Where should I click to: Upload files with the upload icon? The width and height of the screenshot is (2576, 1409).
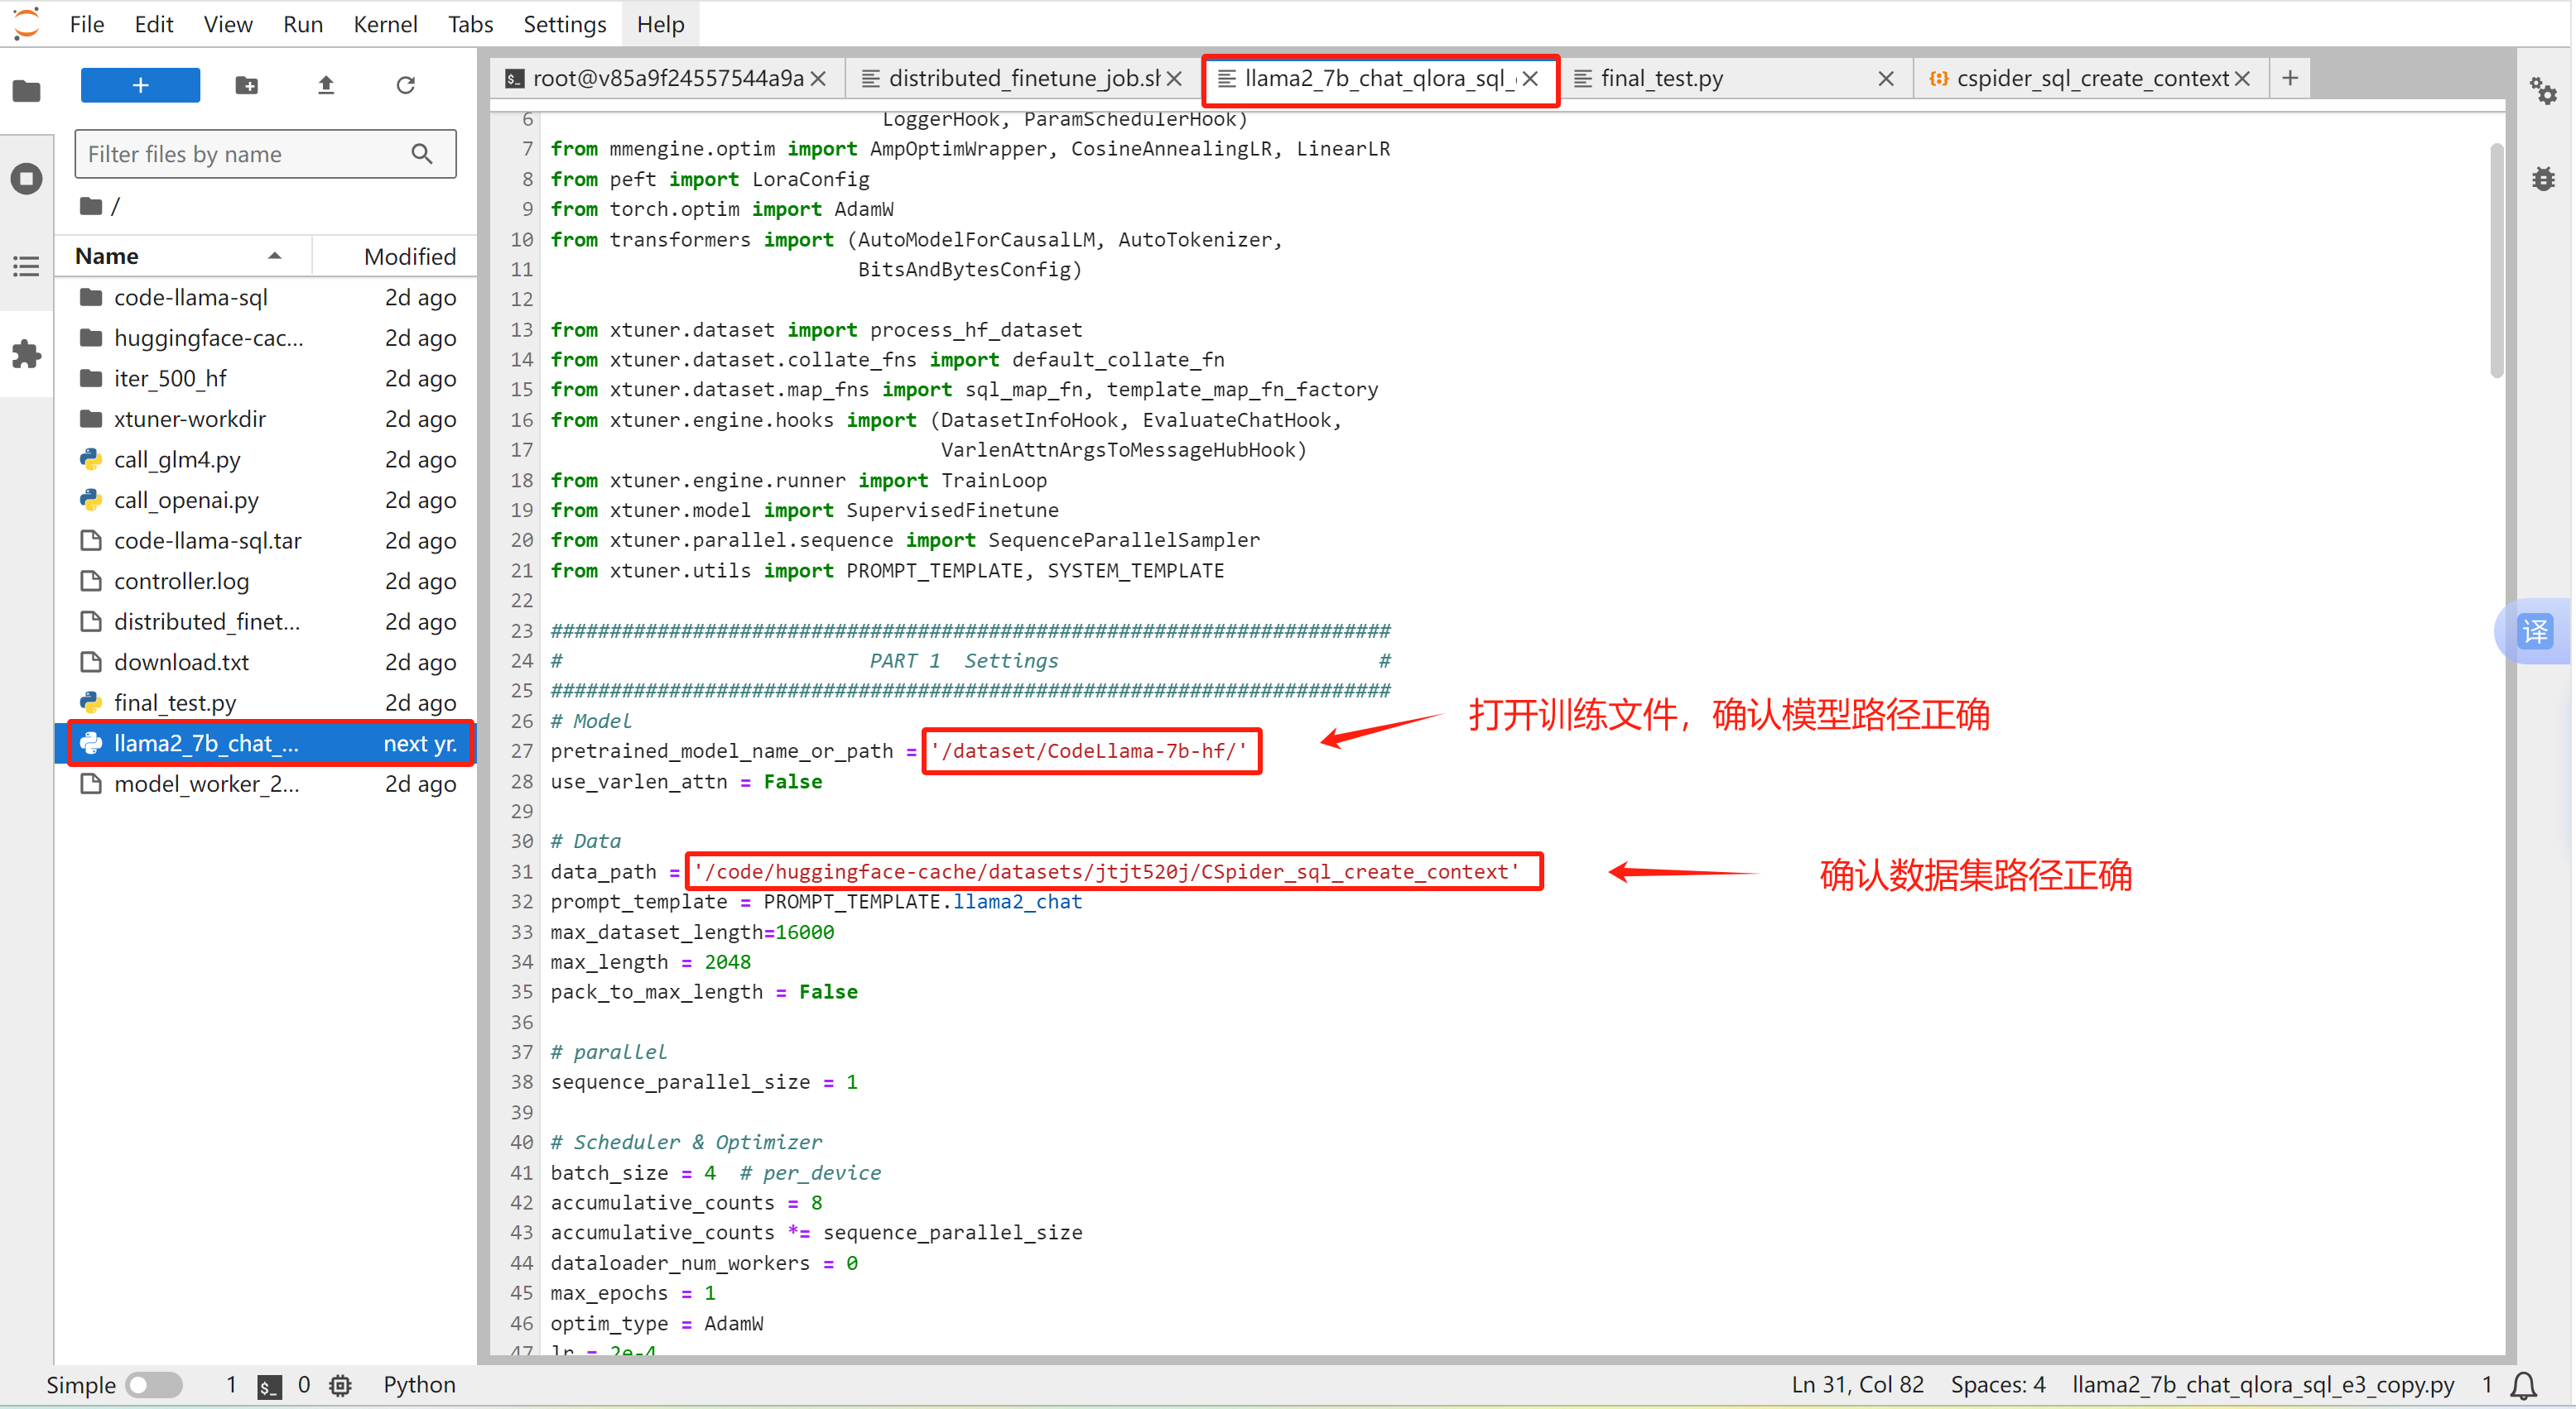(x=326, y=85)
